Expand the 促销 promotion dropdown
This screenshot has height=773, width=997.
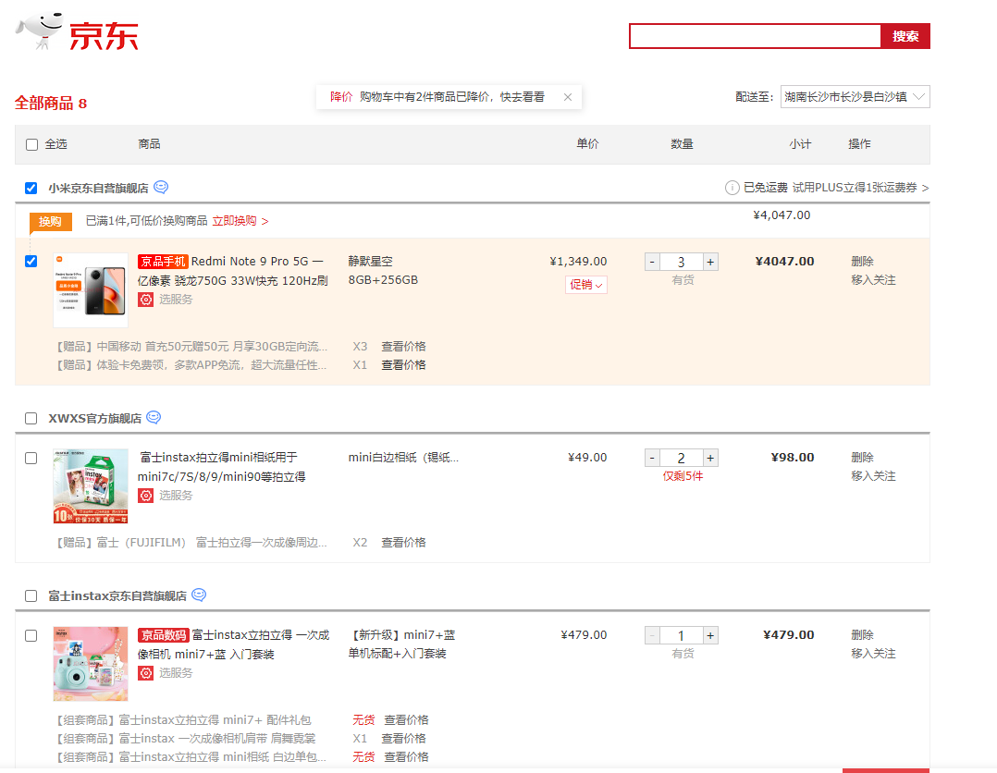tap(586, 285)
